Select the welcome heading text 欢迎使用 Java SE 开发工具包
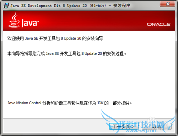This screenshot has height=136, width=178. pos(55,38)
